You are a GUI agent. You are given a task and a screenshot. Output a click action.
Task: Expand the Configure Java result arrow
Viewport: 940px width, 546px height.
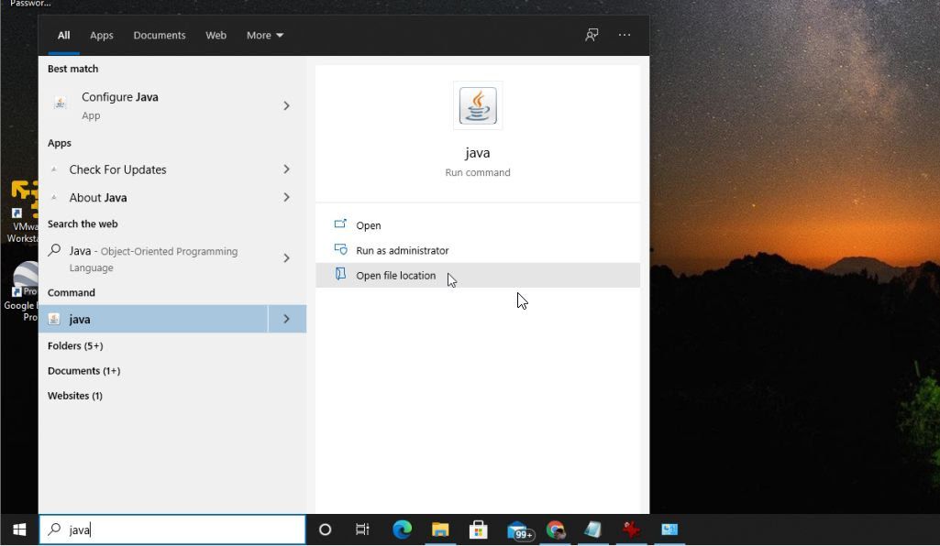[x=286, y=105]
